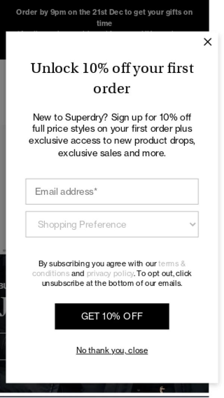
Task: Open the Shopping Preference dropdown
Action: tap(108, 224)
